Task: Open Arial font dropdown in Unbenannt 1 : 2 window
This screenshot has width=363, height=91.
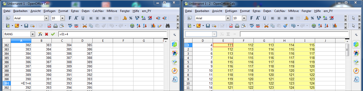Action: coord(228,18)
